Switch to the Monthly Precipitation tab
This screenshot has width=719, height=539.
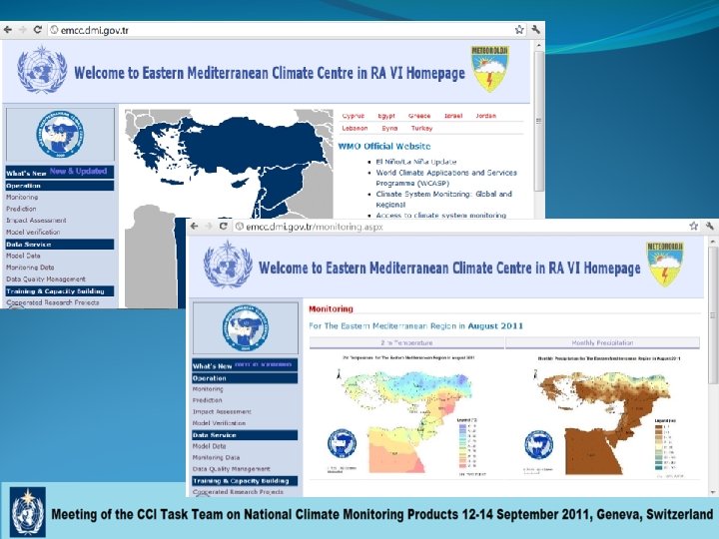coord(602,342)
